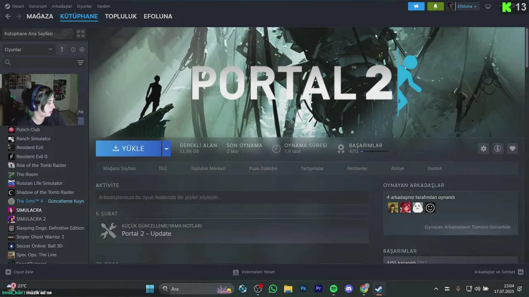Open Shadow of the Tomb Raider entry
Screen dimensions: 529x297
(44, 192)
